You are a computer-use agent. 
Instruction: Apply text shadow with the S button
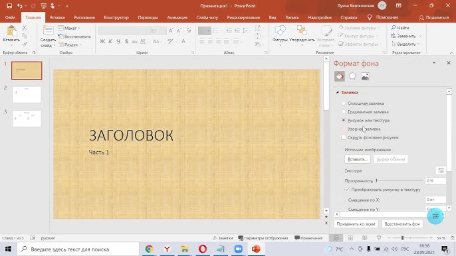126,42
